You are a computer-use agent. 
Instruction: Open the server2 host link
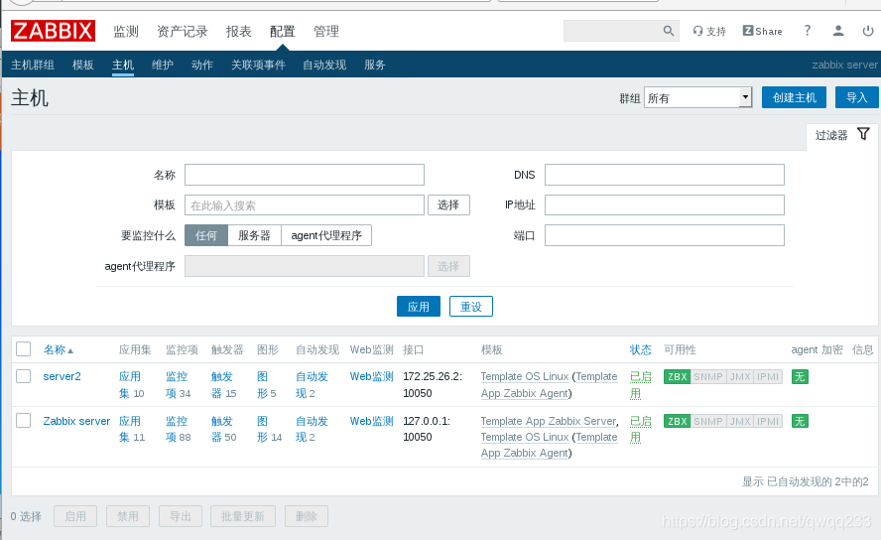[62, 376]
